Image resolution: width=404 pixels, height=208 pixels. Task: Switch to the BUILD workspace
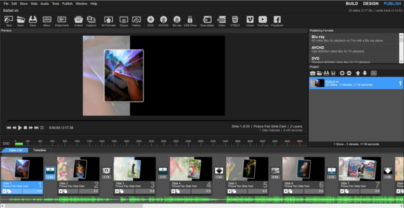pyautogui.click(x=351, y=4)
